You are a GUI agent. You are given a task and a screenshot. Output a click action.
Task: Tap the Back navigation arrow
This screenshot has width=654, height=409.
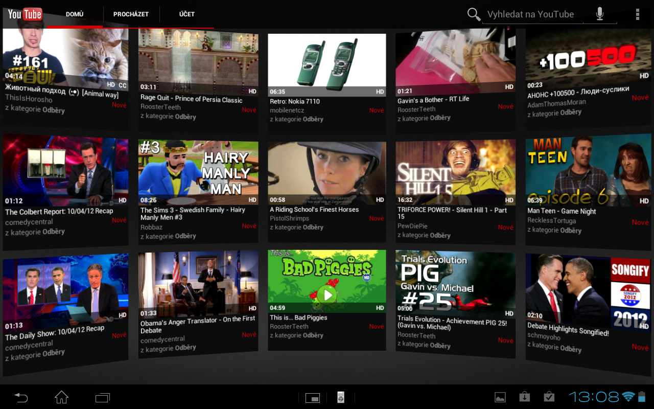pyautogui.click(x=20, y=397)
